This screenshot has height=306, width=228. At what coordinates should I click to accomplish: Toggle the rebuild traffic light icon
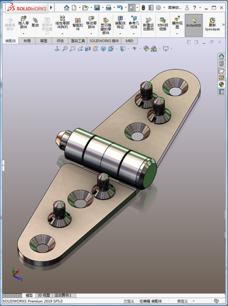tap(143, 8)
